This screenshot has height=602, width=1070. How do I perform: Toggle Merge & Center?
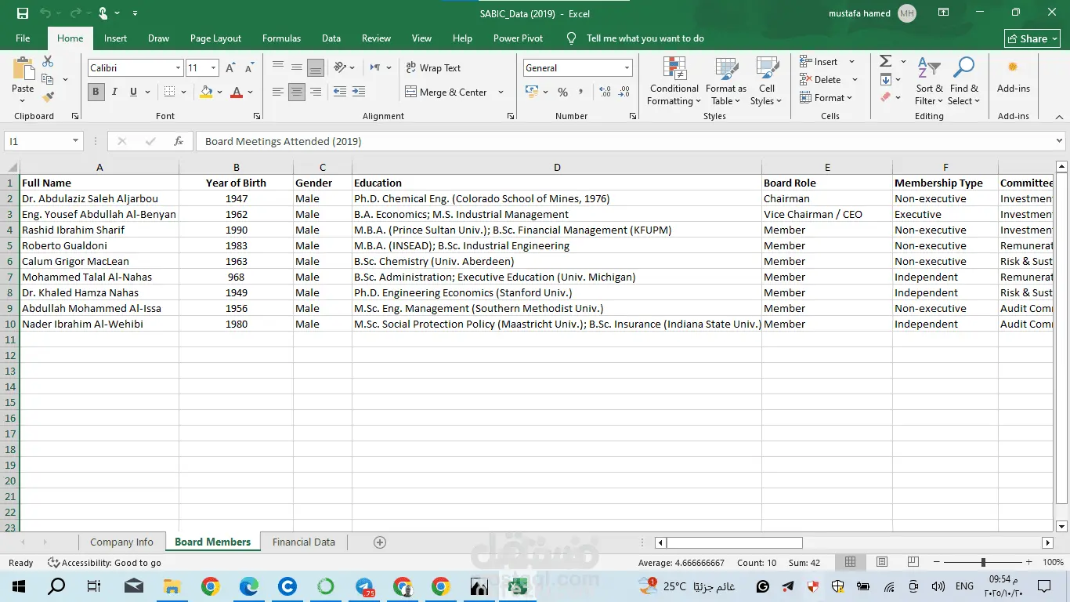[x=446, y=92]
